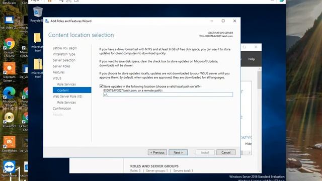Open the Screenshot desktop shortcut

(x=9, y=144)
